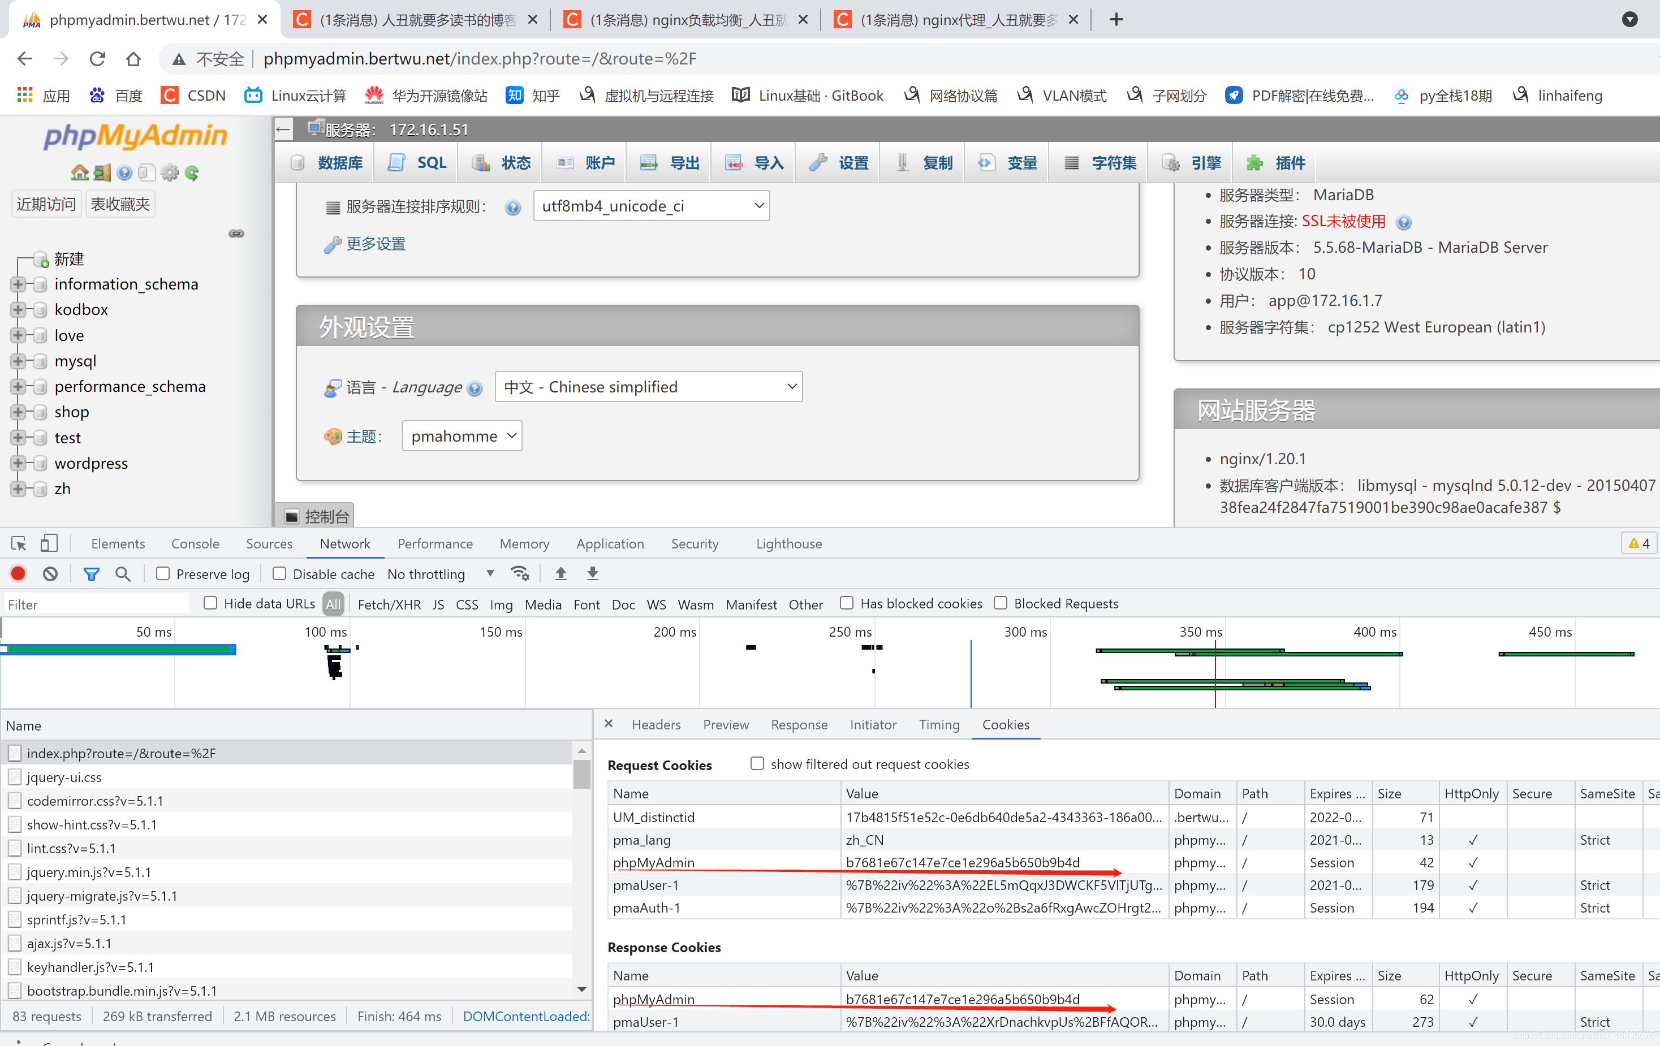The image size is (1660, 1046).
Task: Open the 导出 export tab
Action: point(669,163)
